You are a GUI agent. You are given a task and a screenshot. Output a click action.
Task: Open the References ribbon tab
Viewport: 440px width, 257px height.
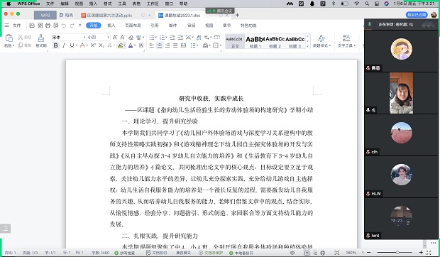tap(155, 26)
